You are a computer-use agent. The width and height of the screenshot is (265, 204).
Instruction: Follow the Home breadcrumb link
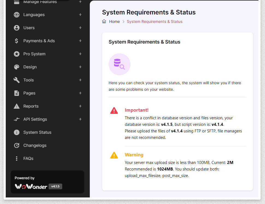[x=114, y=22]
